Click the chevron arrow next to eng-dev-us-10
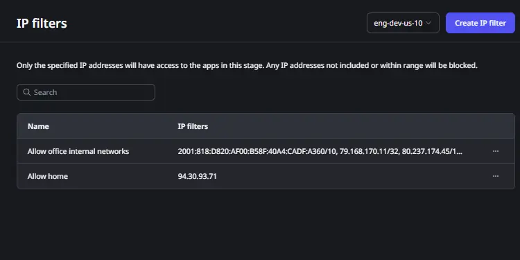The height and width of the screenshot is (260, 520). point(428,23)
